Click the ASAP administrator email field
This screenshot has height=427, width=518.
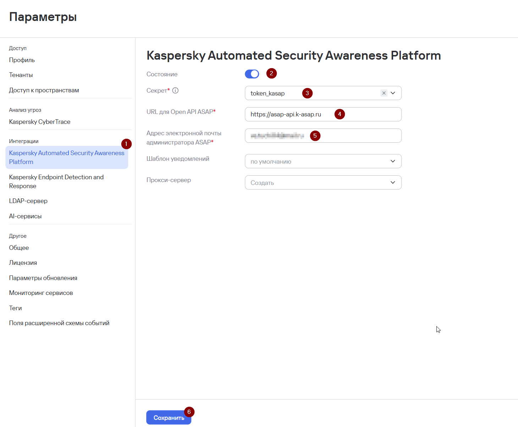point(323,136)
